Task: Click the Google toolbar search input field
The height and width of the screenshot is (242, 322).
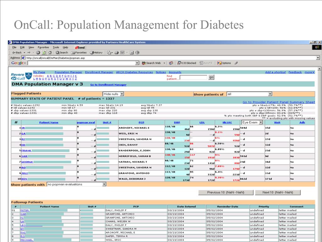Action: (x=82, y=63)
